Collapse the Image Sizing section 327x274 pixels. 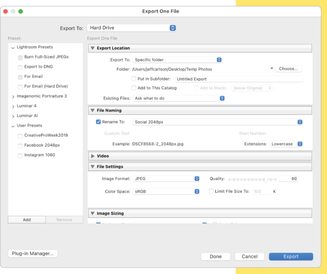[93, 213]
